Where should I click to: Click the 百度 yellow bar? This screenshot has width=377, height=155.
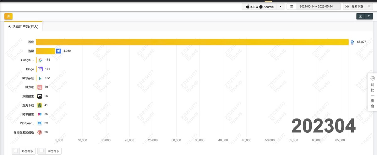(x=192, y=42)
